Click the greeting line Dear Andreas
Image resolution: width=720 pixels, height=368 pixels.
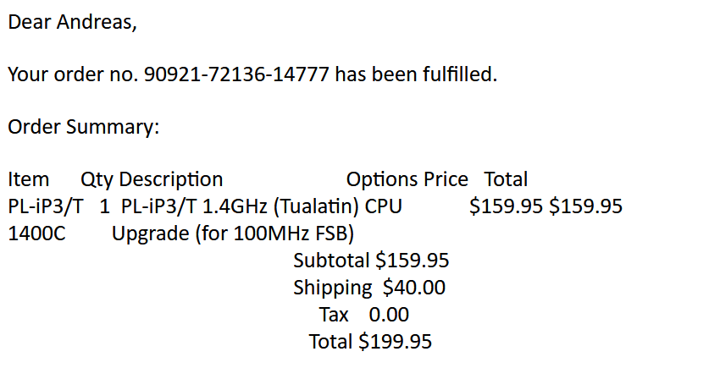[73, 22]
